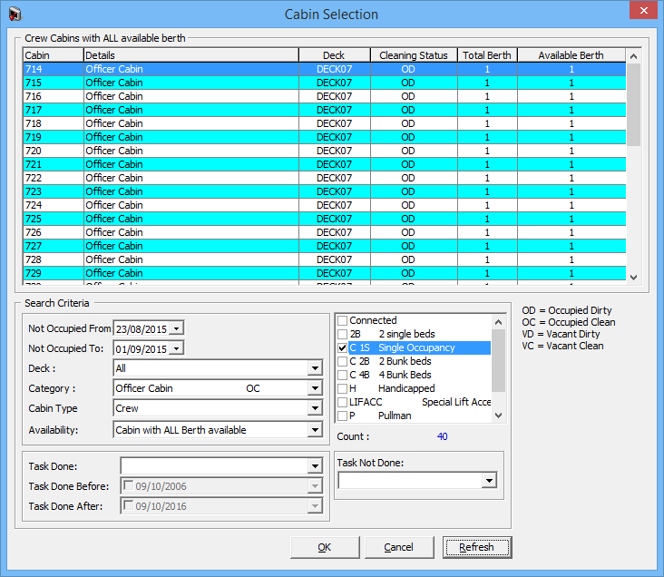This screenshot has width=664, height=577.
Task: Click the Details column header
Action: [191, 55]
